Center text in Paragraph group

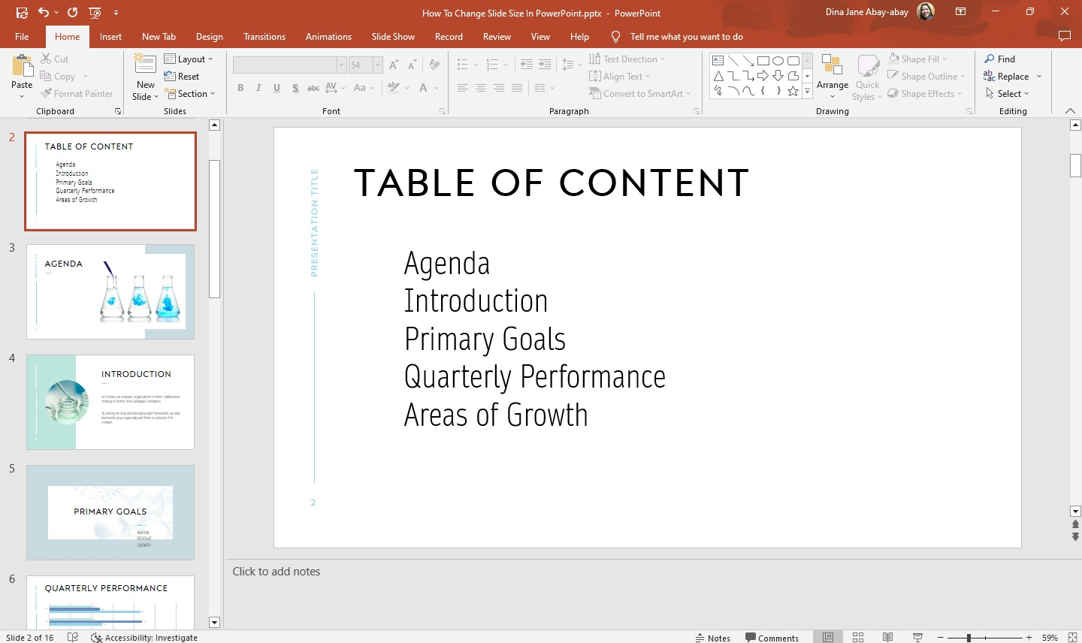[481, 88]
